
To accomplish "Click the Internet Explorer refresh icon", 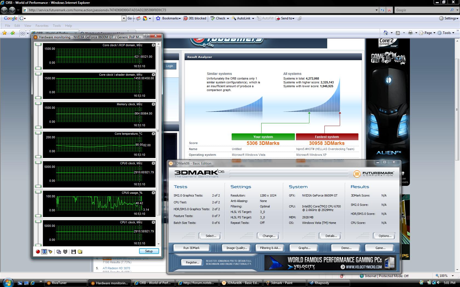I will point(383,10).
